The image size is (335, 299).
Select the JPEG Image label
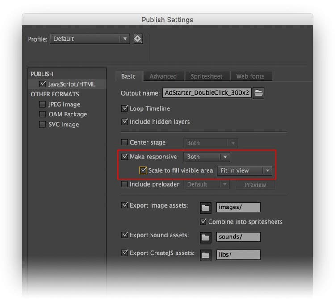tap(64, 104)
